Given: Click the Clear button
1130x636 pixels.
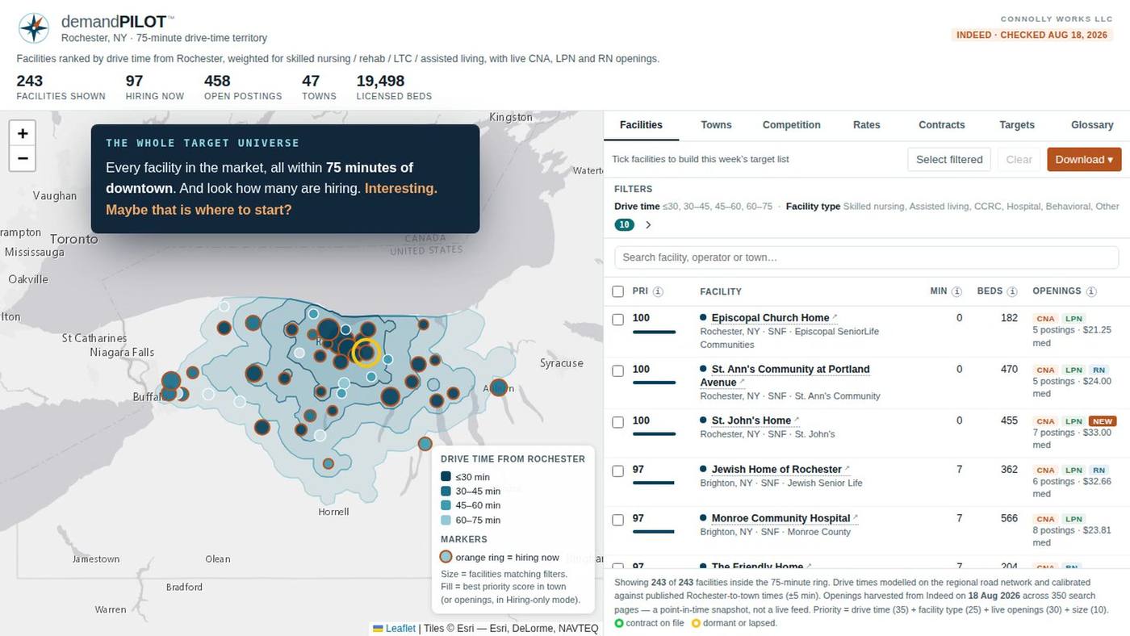Looking at the screenshot, I should (x=1019, y=159).
